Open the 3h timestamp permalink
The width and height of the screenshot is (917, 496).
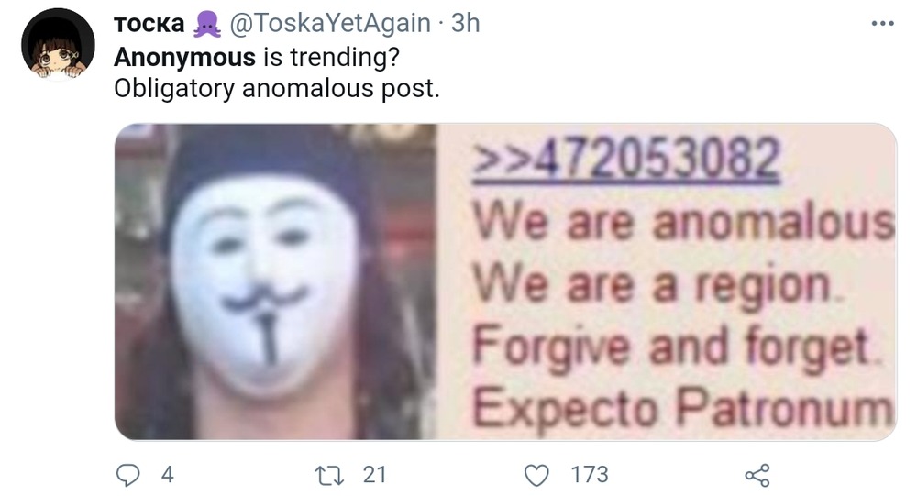(466, 24)
